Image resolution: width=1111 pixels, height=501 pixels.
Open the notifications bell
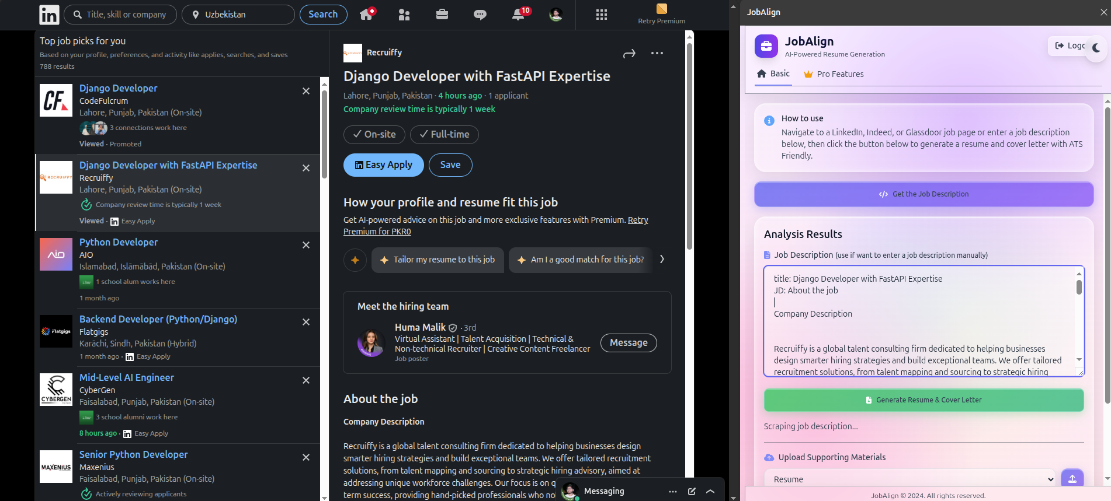(518, 15)
